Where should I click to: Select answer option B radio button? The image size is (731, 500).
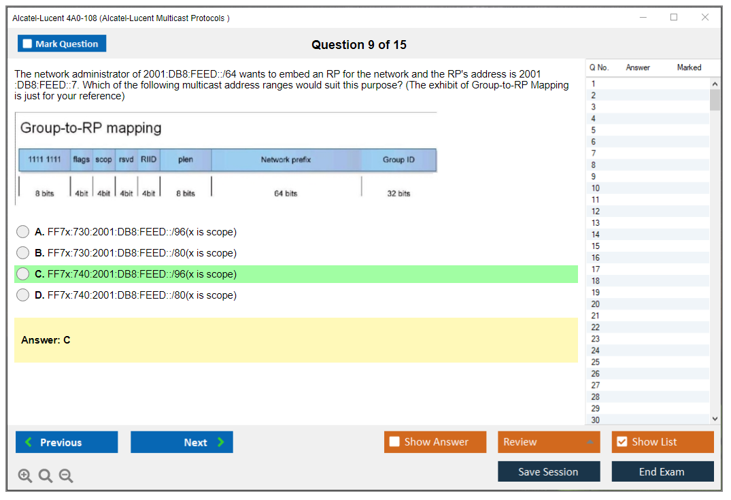point(23,253)
